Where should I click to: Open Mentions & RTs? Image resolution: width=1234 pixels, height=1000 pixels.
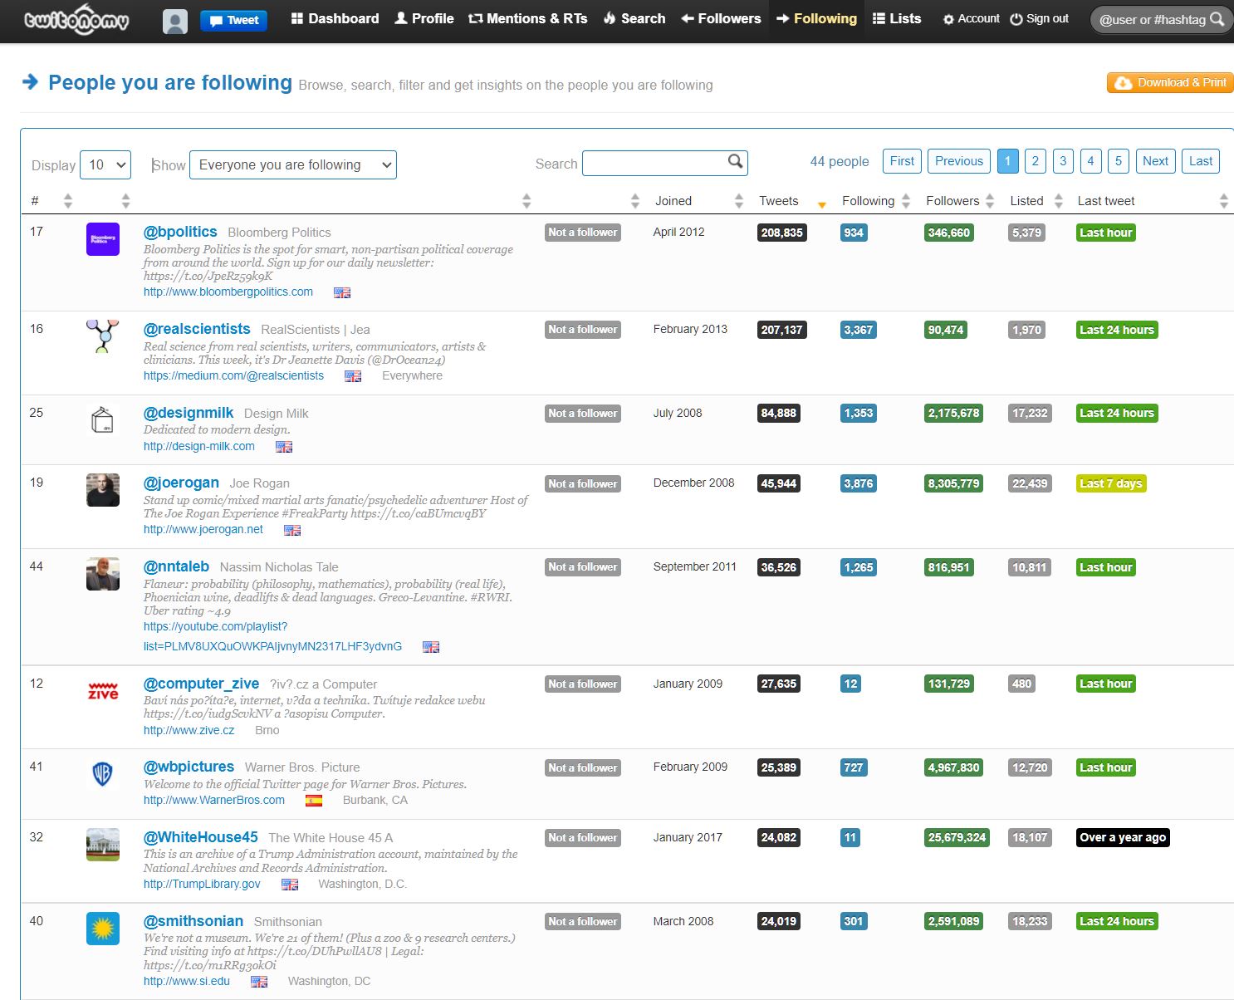(x=527, y=18)
